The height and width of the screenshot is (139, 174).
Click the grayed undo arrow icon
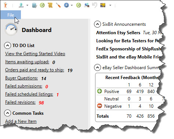[95, 5]
